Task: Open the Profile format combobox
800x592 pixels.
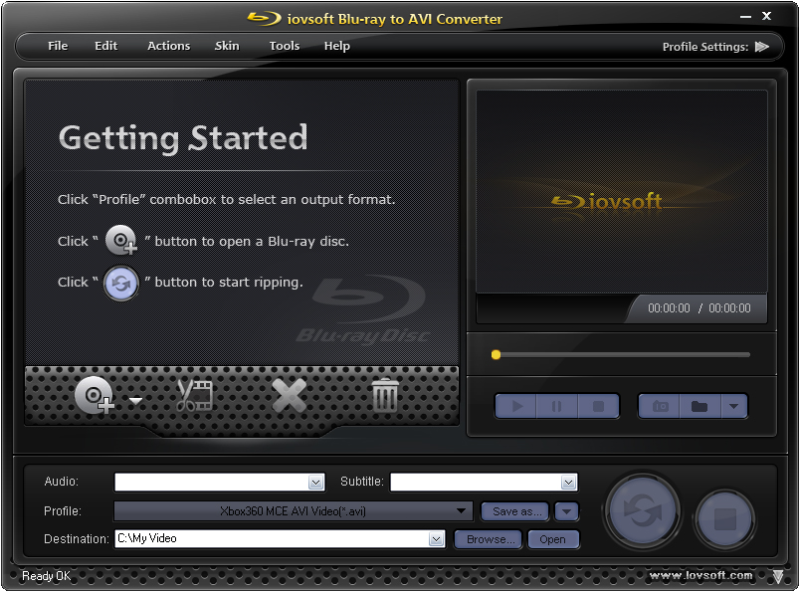Action: tap(294, 510)
